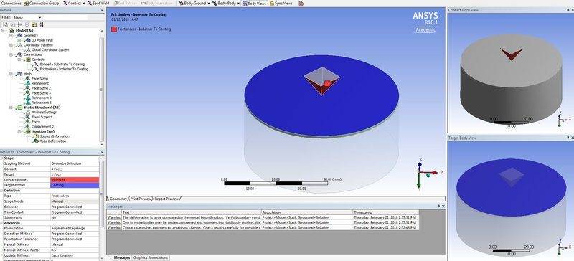Screen dimensions: 574x261
Task: Collapse the Geometry tree node
Action: click(11, 36)
